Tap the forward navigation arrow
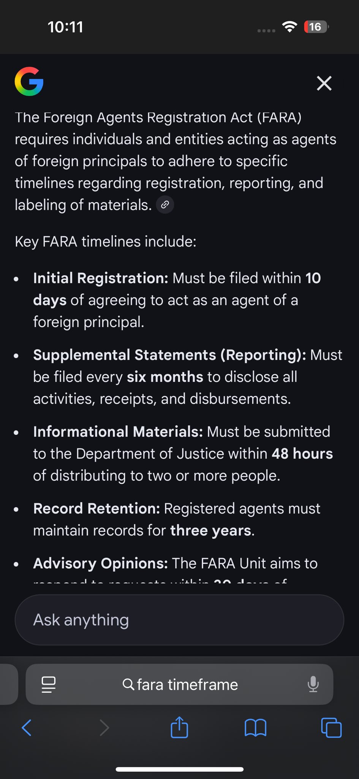This screenshot has height=779, width=359. pos(104,728)
